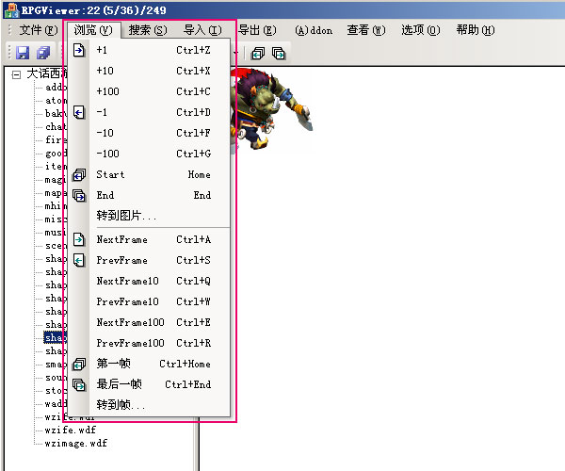Choose PrevFrame10 menu entry
Image resolution: width=565 pixels, height=471 pixels.
(x=149, y=301)
